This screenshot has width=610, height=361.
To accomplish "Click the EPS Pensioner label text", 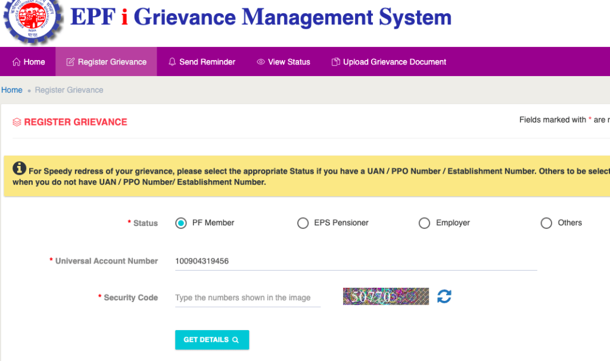I will [x=341, y=222].
